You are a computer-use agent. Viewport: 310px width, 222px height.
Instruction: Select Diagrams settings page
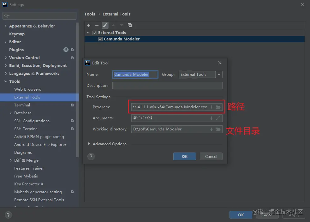(23, 153)
